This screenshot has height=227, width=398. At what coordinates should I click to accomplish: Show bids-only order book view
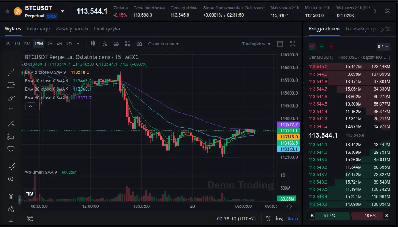[x=322, y=47]
